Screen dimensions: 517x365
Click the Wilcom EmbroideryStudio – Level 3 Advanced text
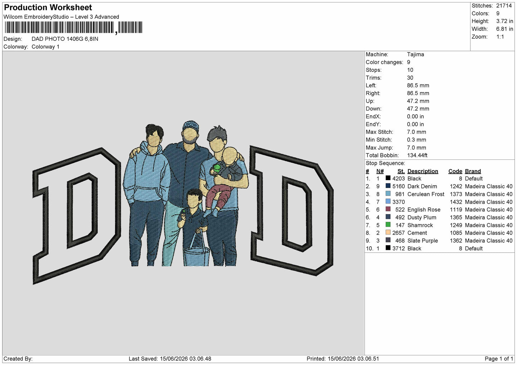coord(61,17)
